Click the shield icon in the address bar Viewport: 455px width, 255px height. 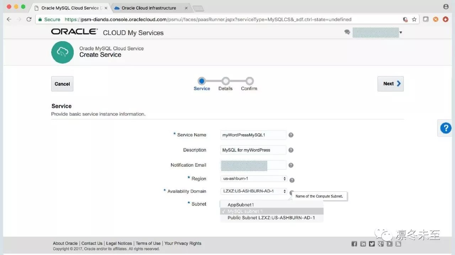pos(405,19)
